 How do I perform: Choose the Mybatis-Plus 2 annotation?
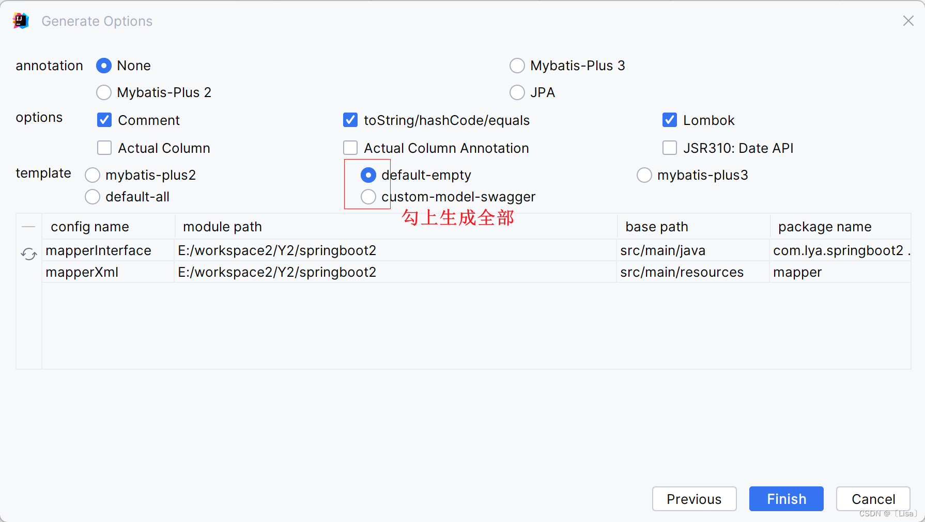point(103,92)
